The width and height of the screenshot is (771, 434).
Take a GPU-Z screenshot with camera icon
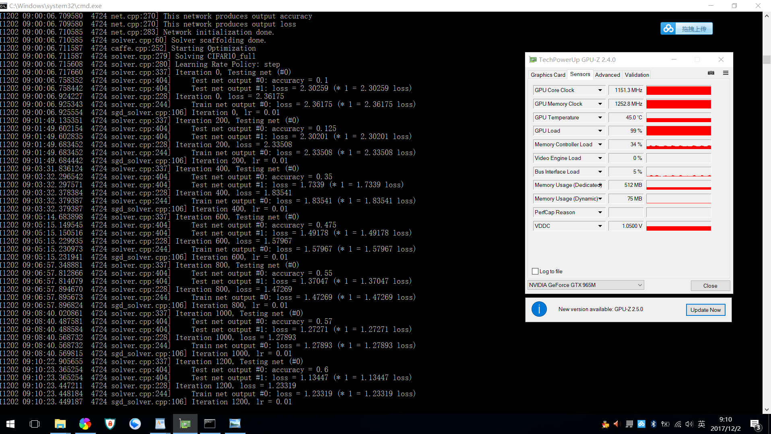pyautogui.click(x=711, y=73)
